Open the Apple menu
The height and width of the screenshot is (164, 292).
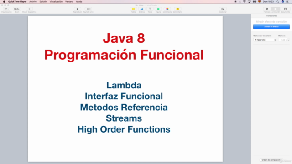pyautogui.click(x=4, y=2)
